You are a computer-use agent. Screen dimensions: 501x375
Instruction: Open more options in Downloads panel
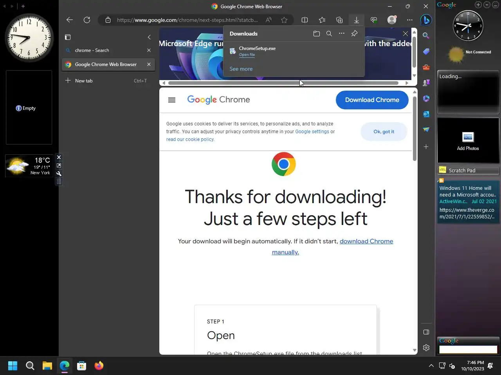342,34
